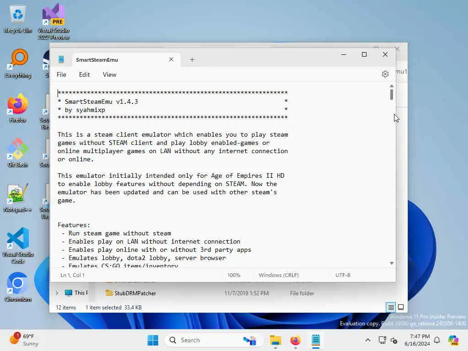Open the Edit menu in Notepad

[84, 74]
